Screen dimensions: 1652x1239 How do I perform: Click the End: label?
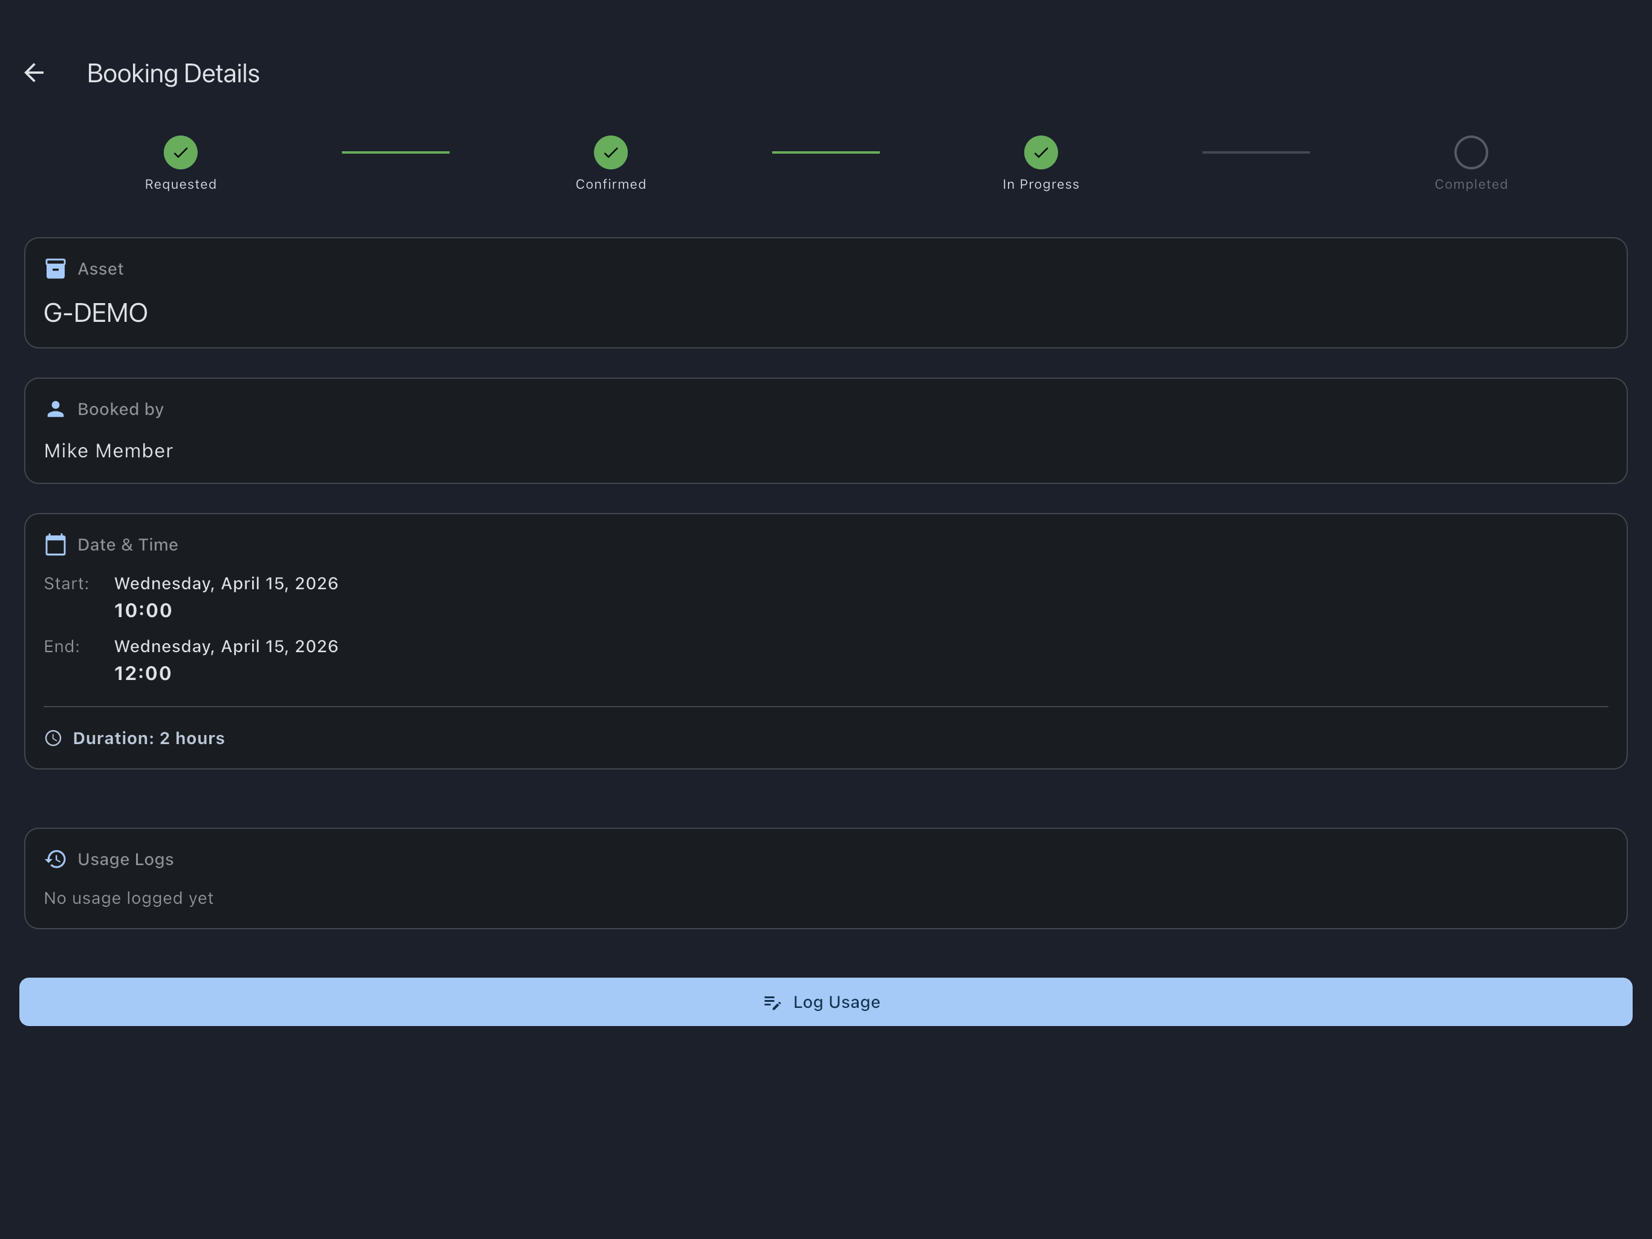pyautogui.click(x=62, y=646)
